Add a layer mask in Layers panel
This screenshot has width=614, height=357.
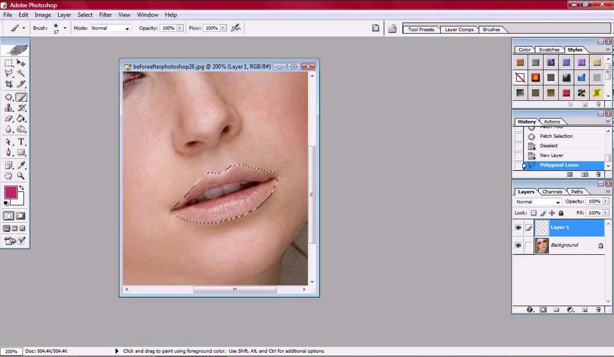pyautogui.click(x=543, y=310)
